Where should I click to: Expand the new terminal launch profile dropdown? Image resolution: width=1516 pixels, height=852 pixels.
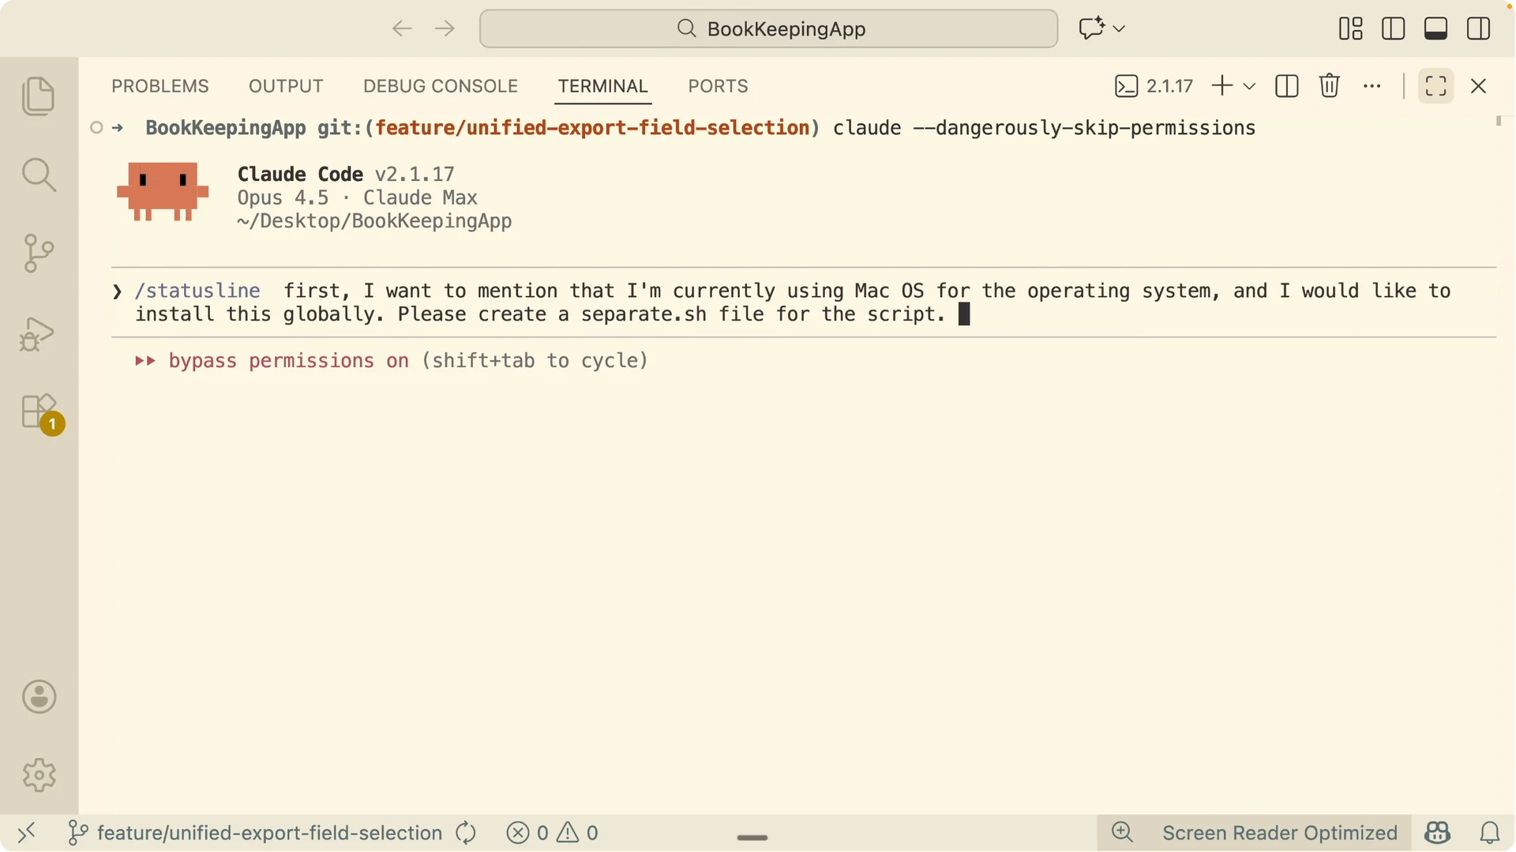[1249, 86]
